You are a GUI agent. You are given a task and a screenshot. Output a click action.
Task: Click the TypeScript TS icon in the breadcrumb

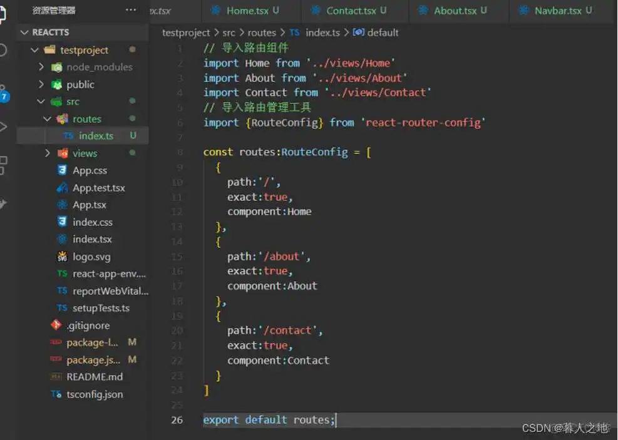tap(295, 33)
